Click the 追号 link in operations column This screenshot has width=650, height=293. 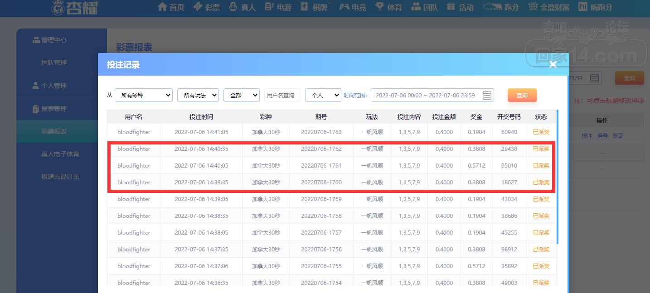pos(602,135)
